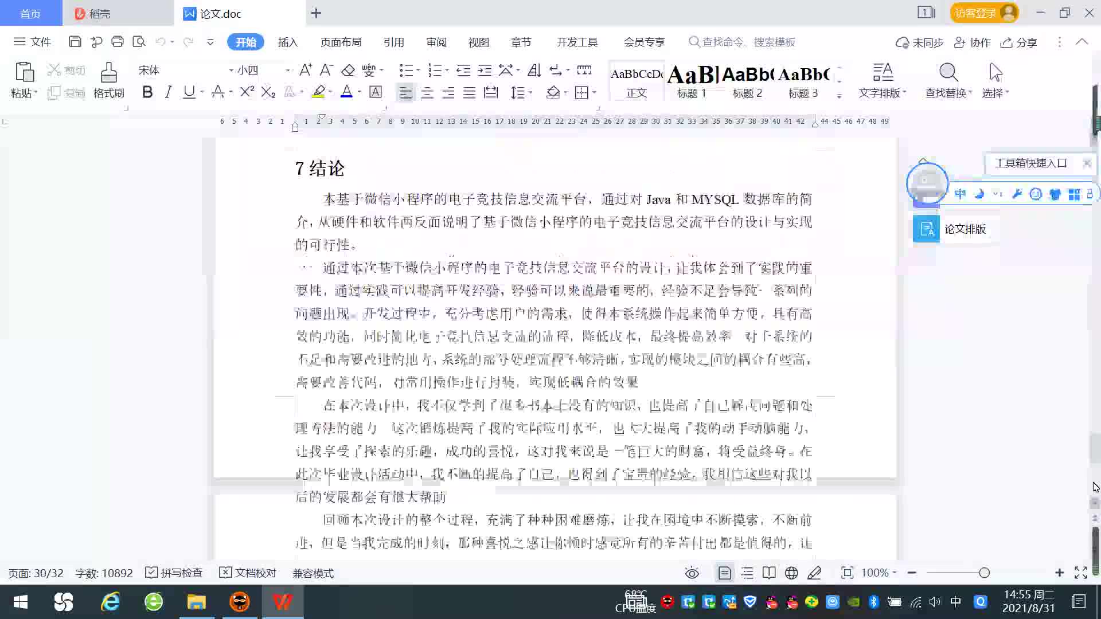
Task: Select the Format Painter brush
Action: point(108,73)
